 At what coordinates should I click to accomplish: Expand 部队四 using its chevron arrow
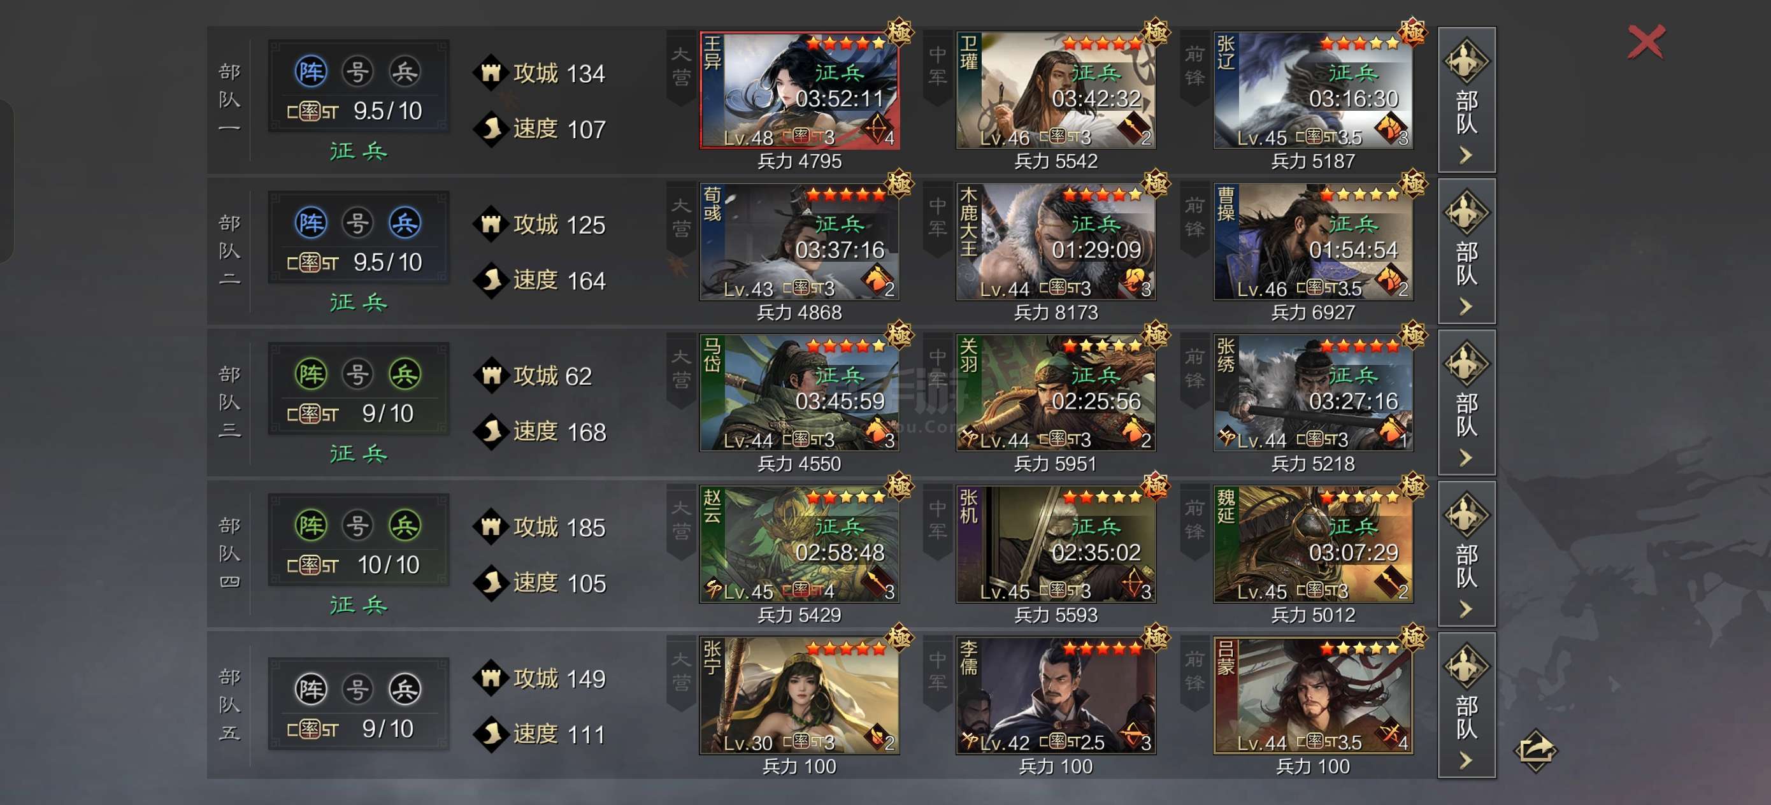[1466, 609]
